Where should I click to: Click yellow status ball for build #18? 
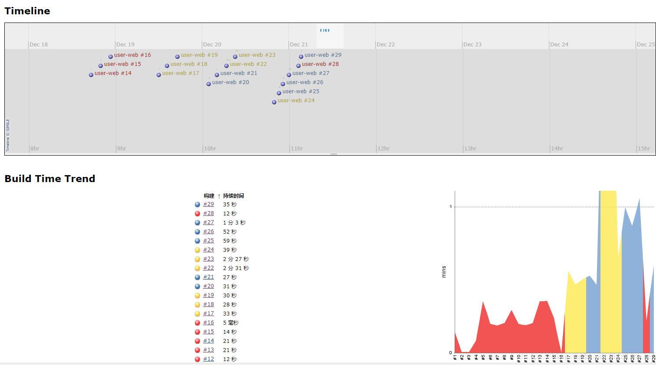[x=197, y=305]
